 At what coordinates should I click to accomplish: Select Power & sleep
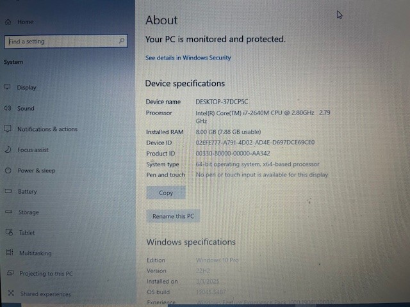[37, 171]
